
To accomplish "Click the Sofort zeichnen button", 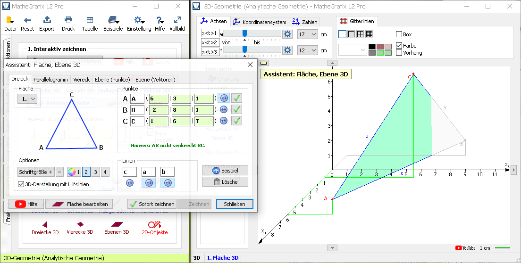I will [152, 204].
